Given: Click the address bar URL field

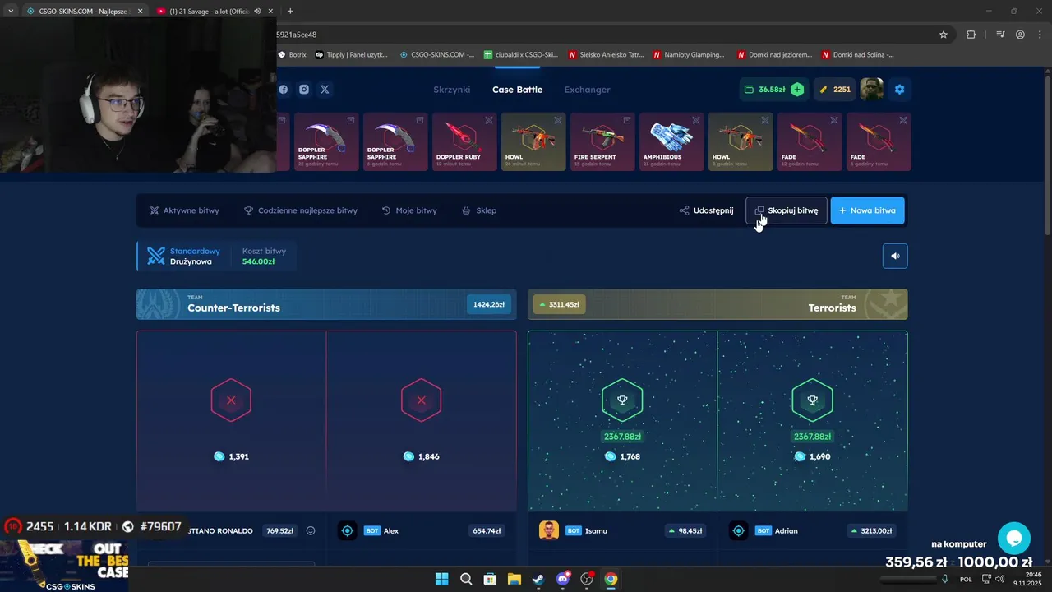Looking at the screenshot, I should coord(604,35).
